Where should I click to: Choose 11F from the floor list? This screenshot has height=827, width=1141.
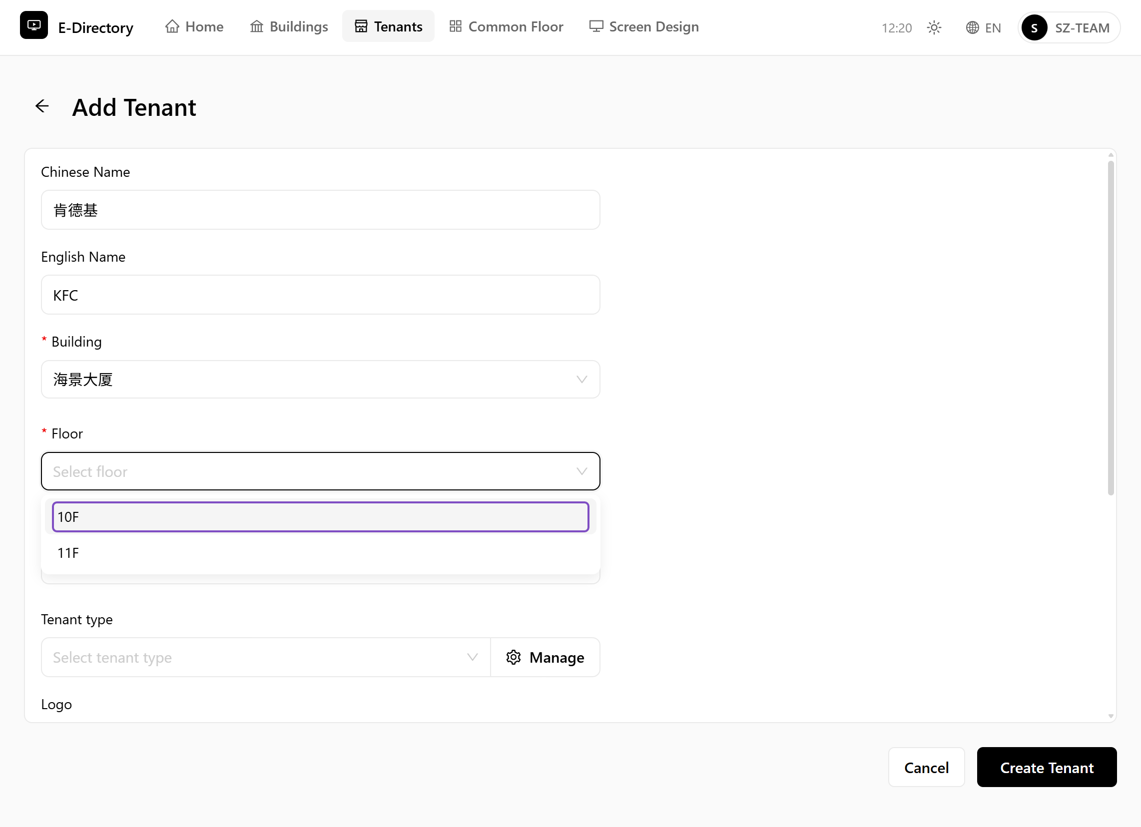(x=320, y=553)
